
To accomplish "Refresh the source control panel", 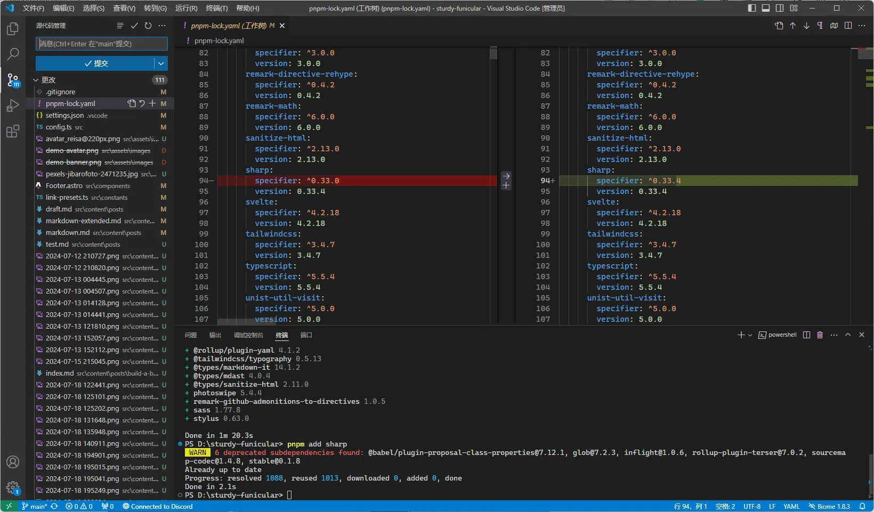I will click(x=148, y=26).
